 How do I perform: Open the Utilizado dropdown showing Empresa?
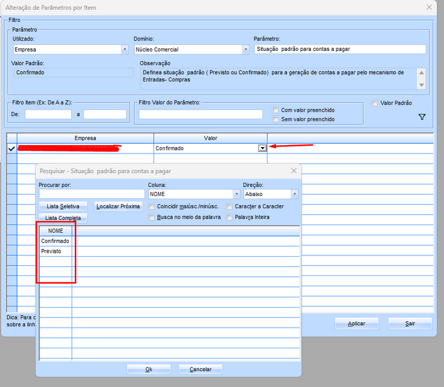click(124, 49)
